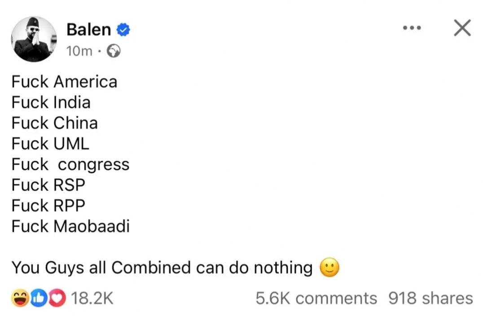Click the post line mentioning America
The width and height of the screenshot is (483, 316).
[64, 82]
